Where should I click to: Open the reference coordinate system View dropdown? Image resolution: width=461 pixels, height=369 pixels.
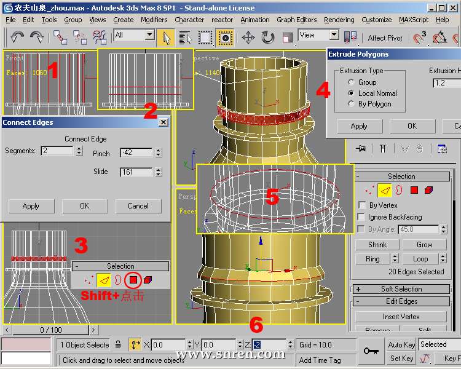[x=318, y=36]
